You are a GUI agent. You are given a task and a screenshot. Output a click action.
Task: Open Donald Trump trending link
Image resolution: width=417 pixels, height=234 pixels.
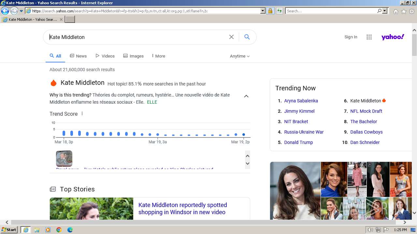point(298,142)
